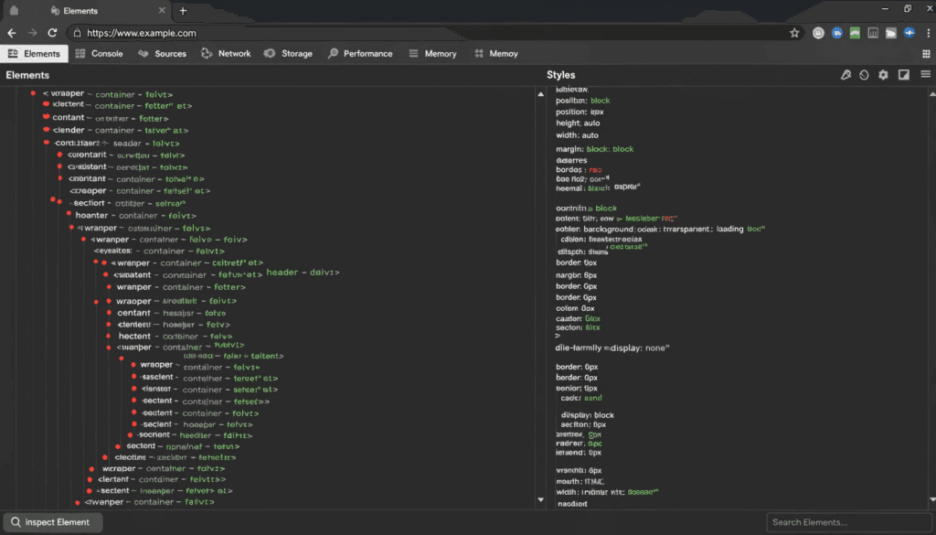This screenshot has width=936, height=535.
Task: Switch to the Performance tab
Action: tap(360, 53)
